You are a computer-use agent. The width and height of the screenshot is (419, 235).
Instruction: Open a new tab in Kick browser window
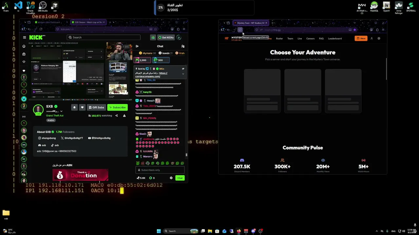(x=110, y=23)
